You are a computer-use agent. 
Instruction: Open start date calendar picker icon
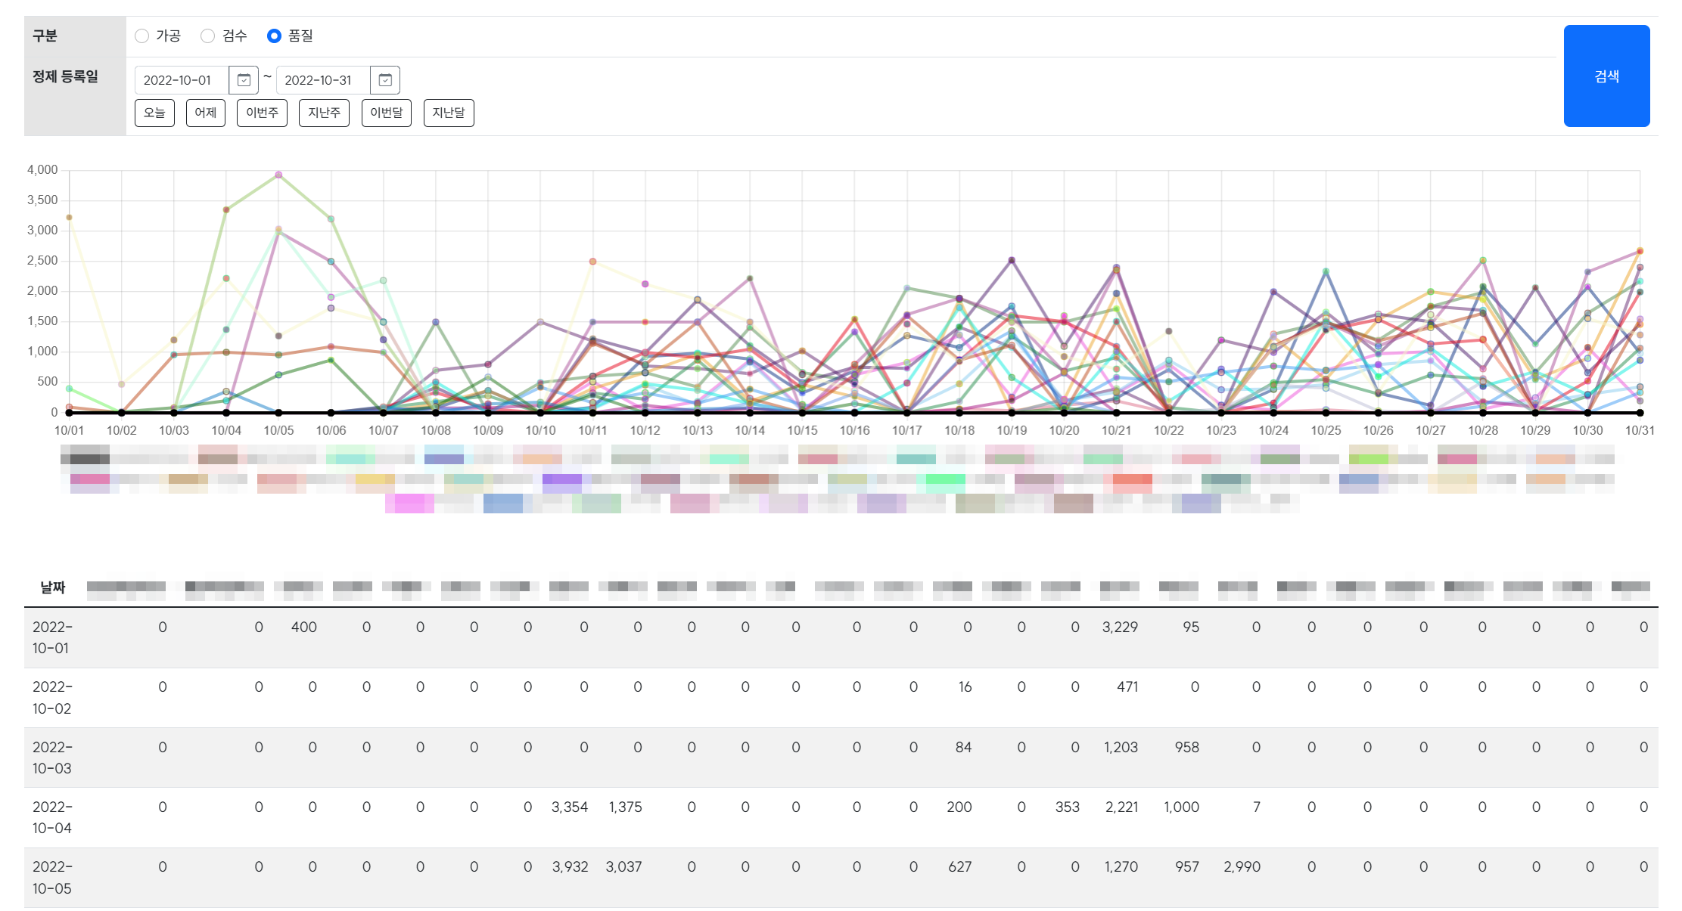pos(244,80)
